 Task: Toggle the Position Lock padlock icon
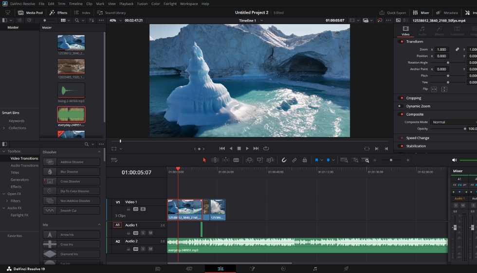coord(305,160)
